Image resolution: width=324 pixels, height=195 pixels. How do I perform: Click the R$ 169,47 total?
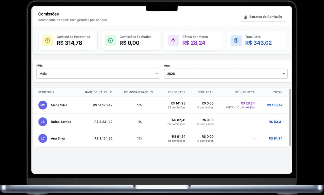274,105
